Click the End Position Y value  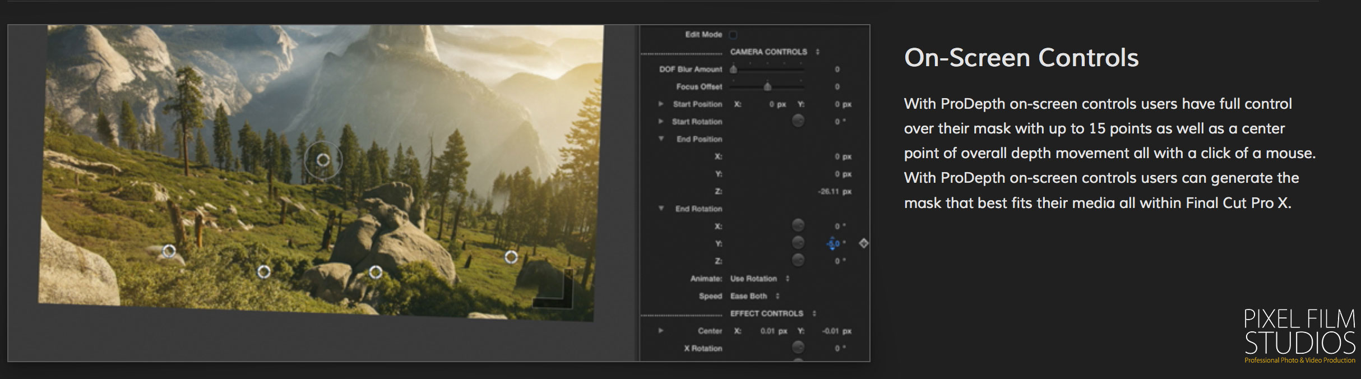pos(842,174)
